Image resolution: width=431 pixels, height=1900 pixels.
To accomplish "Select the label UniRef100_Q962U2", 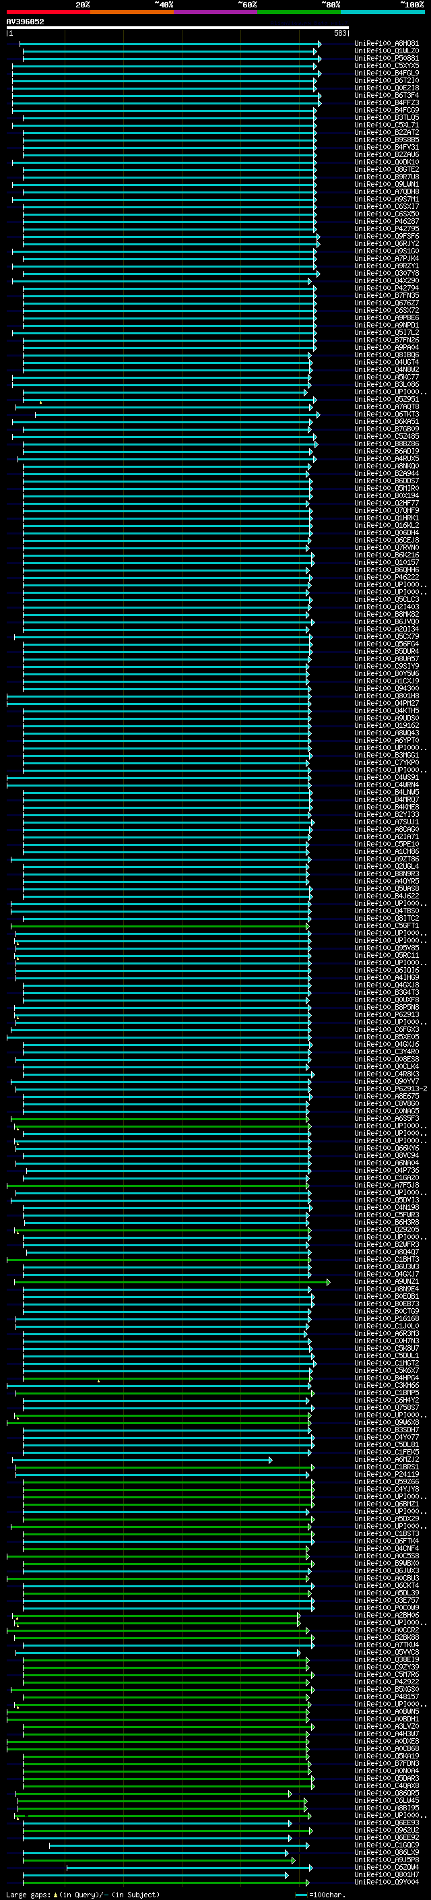I will [387, 1830].
